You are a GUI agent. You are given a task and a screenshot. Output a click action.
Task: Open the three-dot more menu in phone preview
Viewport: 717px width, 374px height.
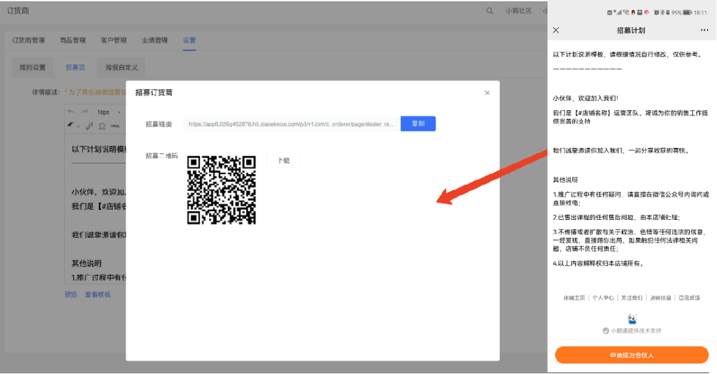[704, 30]
